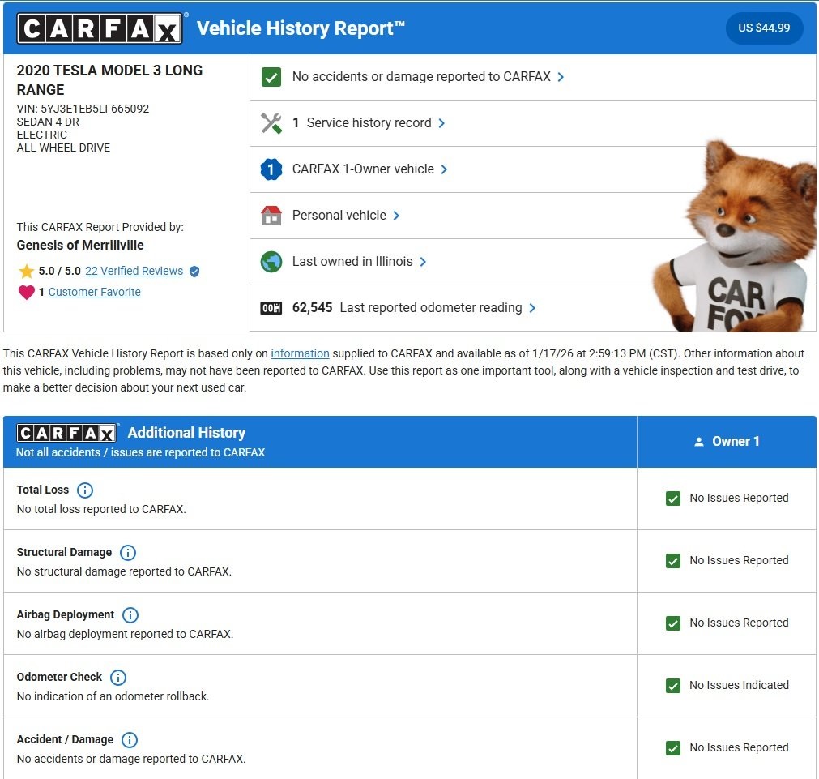Click the odometer reading icon
This screenshot has height=779, width=819.
(x=271, y=308)
